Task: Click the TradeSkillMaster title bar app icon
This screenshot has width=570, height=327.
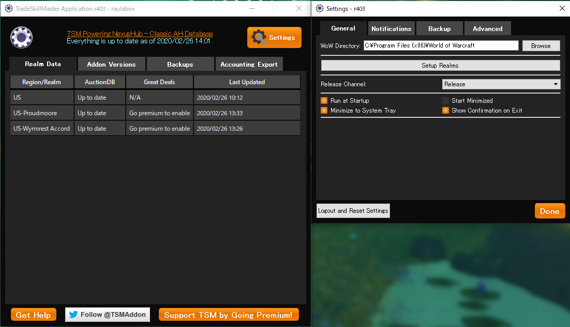Action: point(8,8)
